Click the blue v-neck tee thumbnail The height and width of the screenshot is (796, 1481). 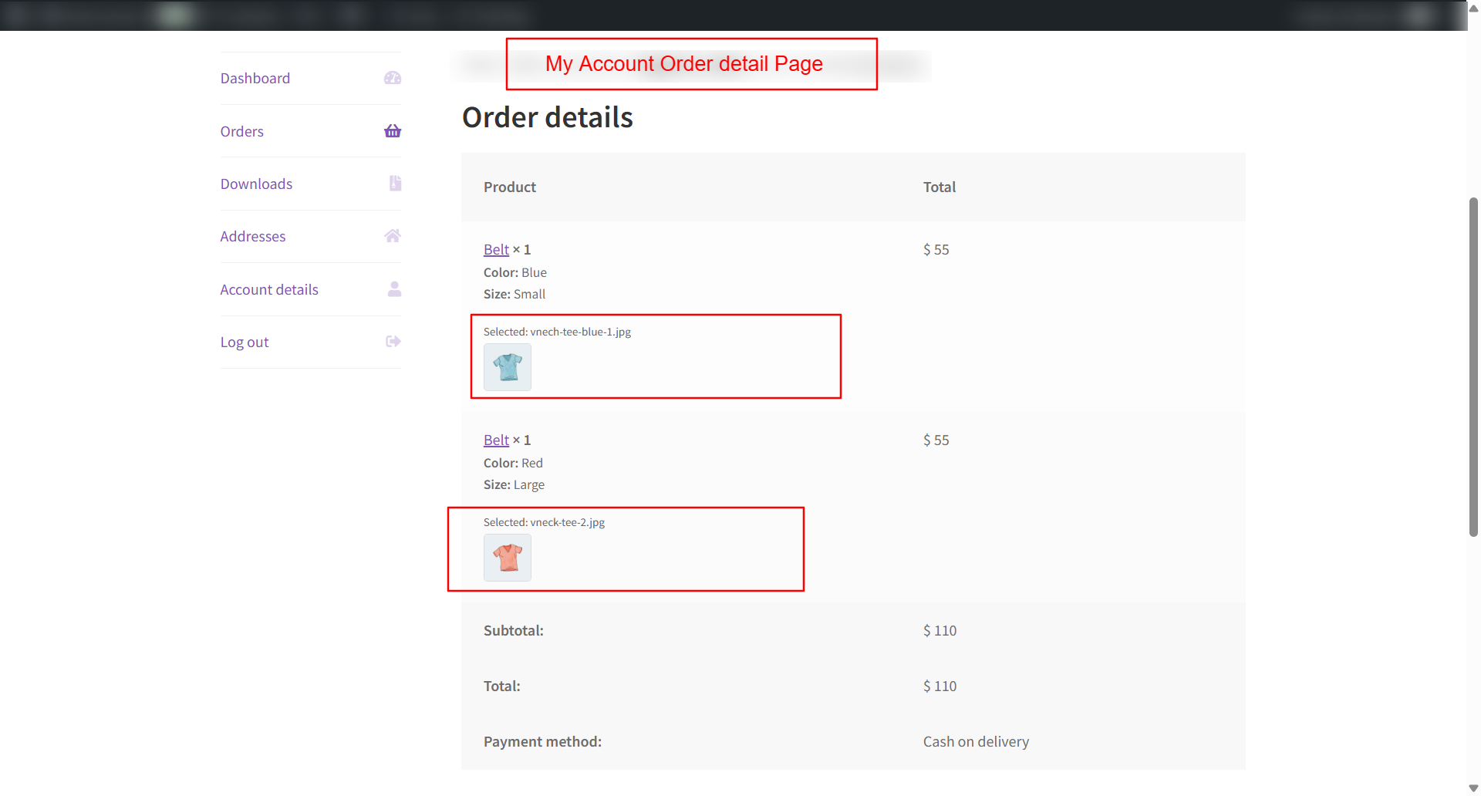(508, 367)
